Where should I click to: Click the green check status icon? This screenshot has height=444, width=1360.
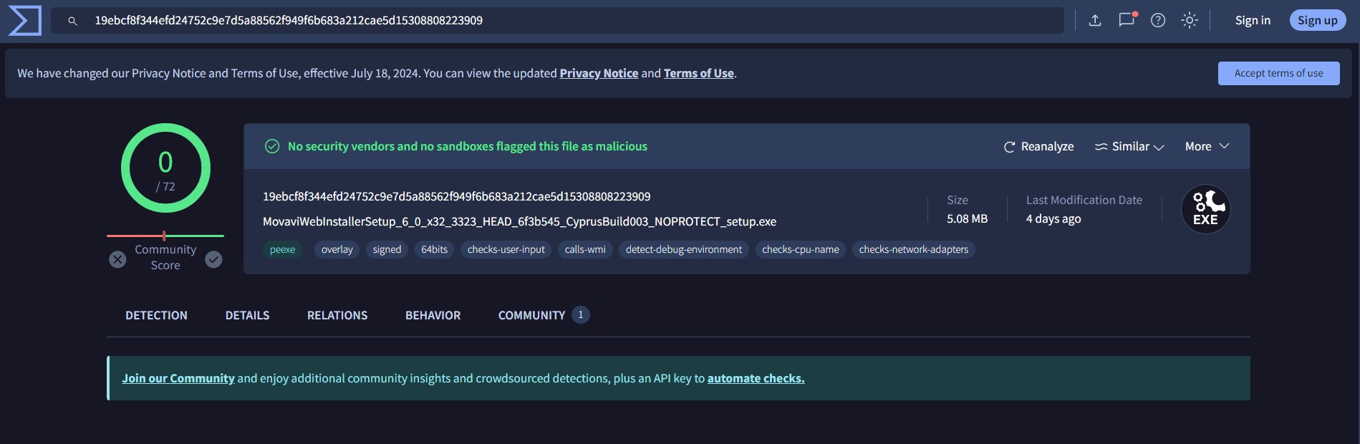pyautogui.click(x=272, y=146)
